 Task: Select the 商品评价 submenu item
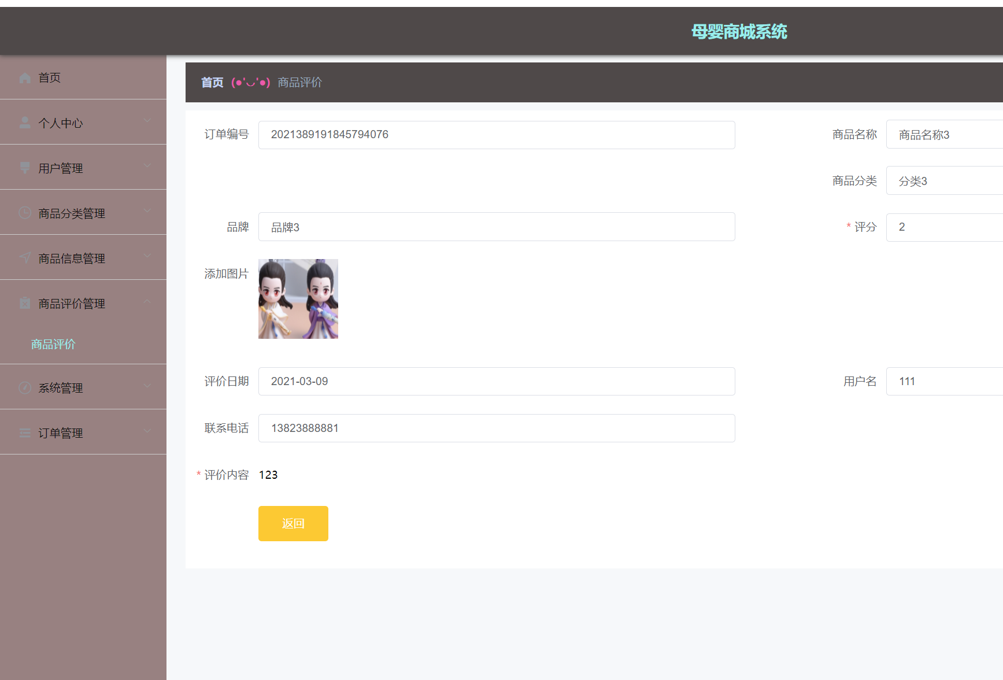[x=53, y=344]
